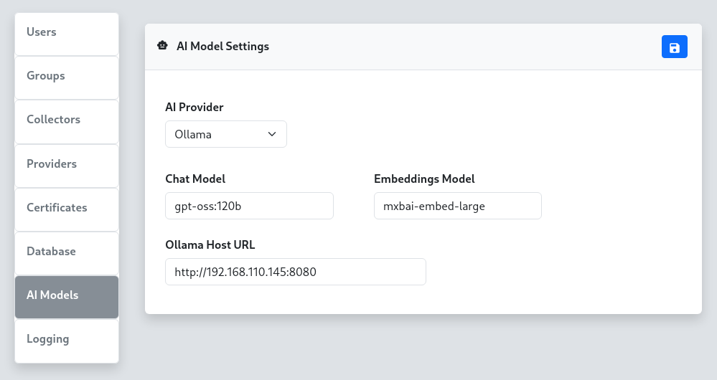
Task: Go to the Collectors tab
Action: [67, 120]
